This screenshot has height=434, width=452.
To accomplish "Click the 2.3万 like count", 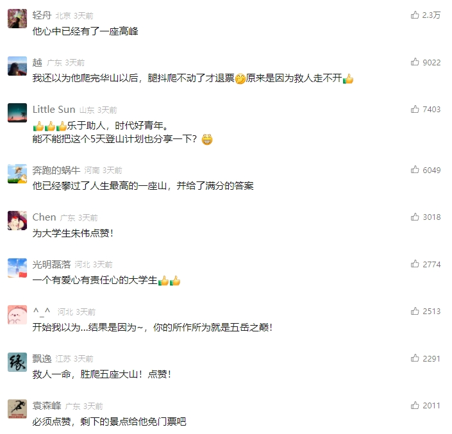I will click(431, 15).
